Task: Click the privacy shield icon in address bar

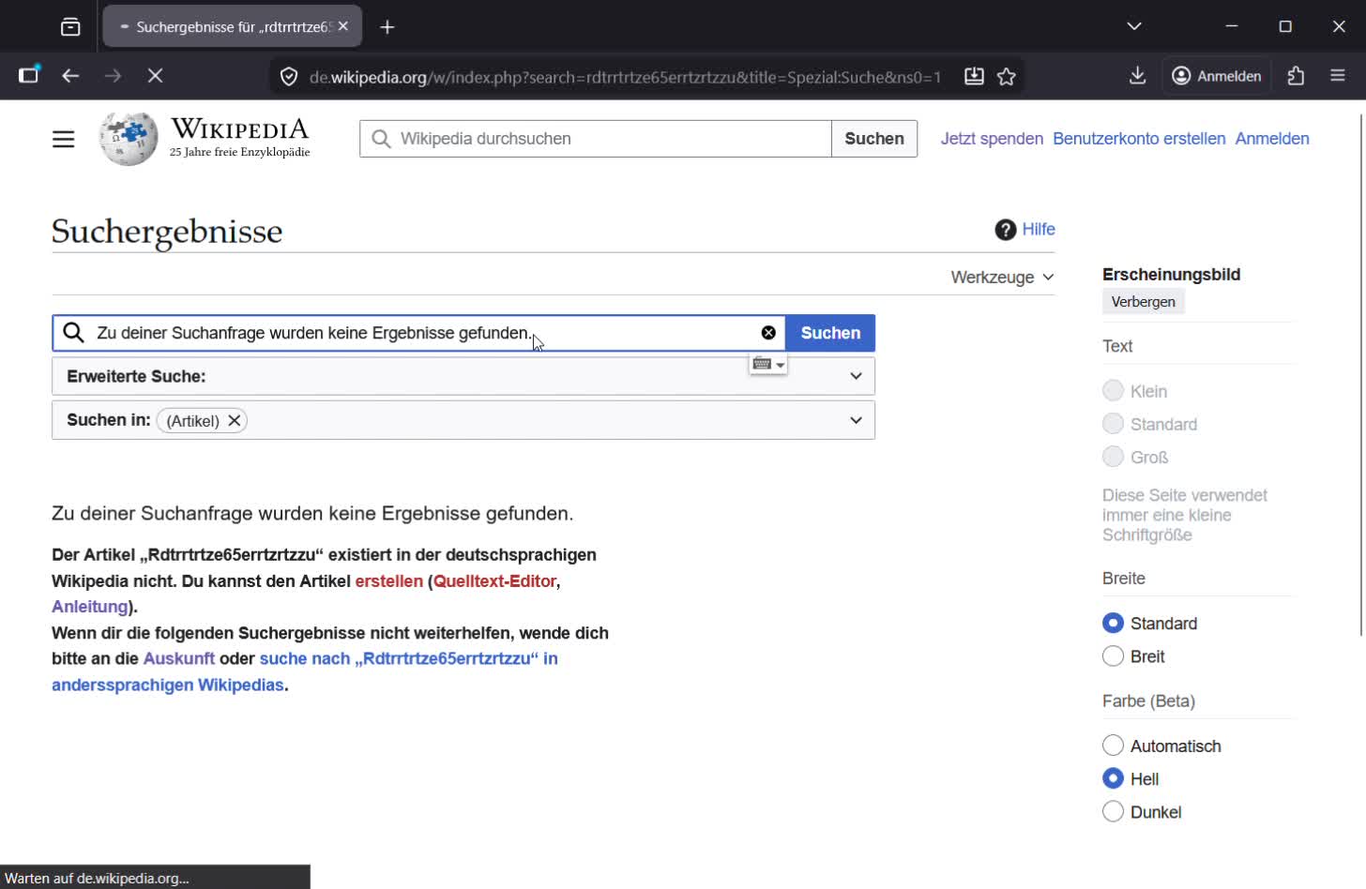Action: tap(288, 76)
